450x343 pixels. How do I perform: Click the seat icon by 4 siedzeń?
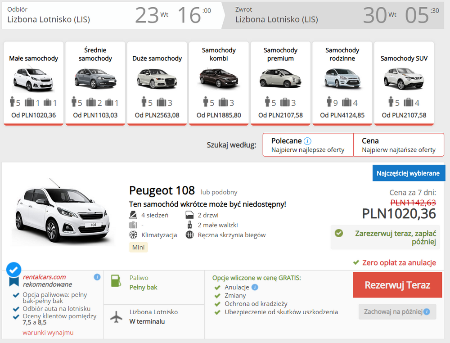click(x=133, y=215)
